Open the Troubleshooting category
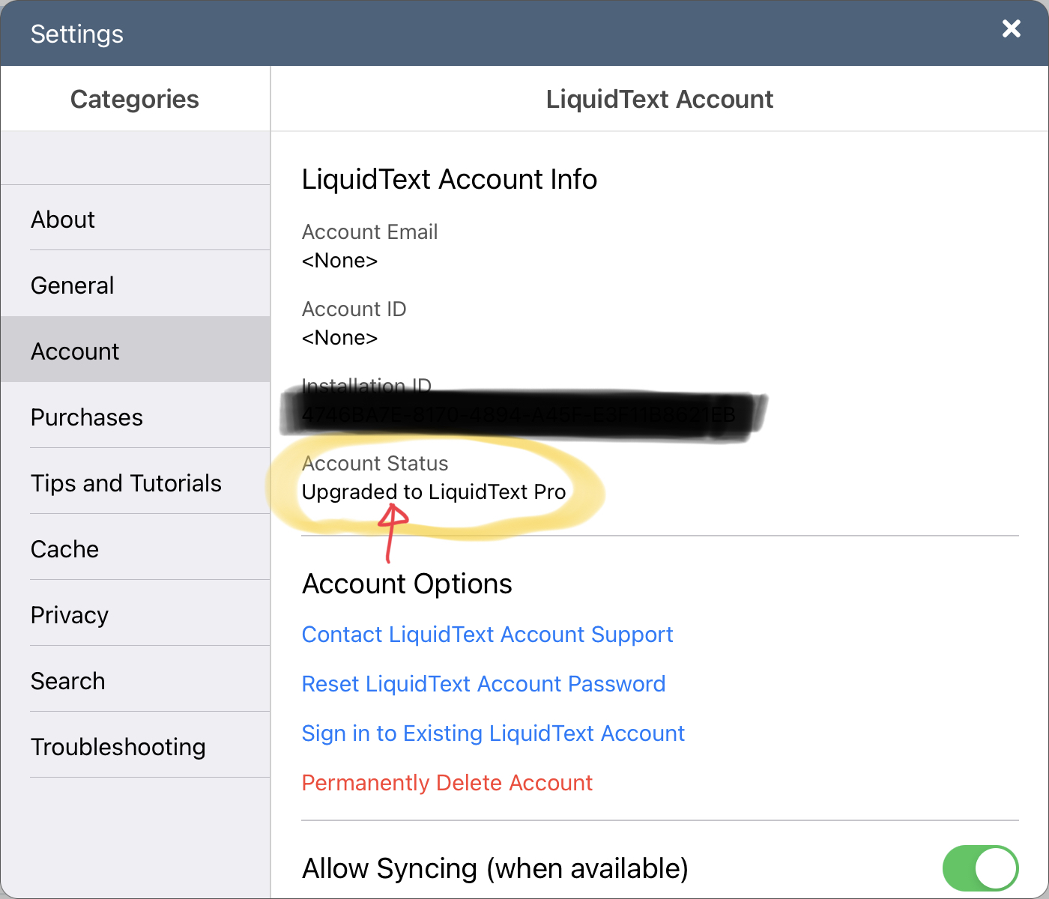 tap(136, 747)
